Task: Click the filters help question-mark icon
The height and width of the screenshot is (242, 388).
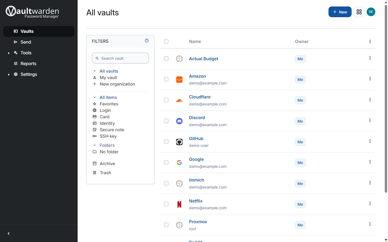Action: [147, 41]
